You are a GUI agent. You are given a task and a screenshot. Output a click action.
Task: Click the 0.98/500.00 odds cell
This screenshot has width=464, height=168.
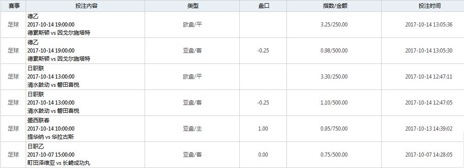[x=334, y=51]
